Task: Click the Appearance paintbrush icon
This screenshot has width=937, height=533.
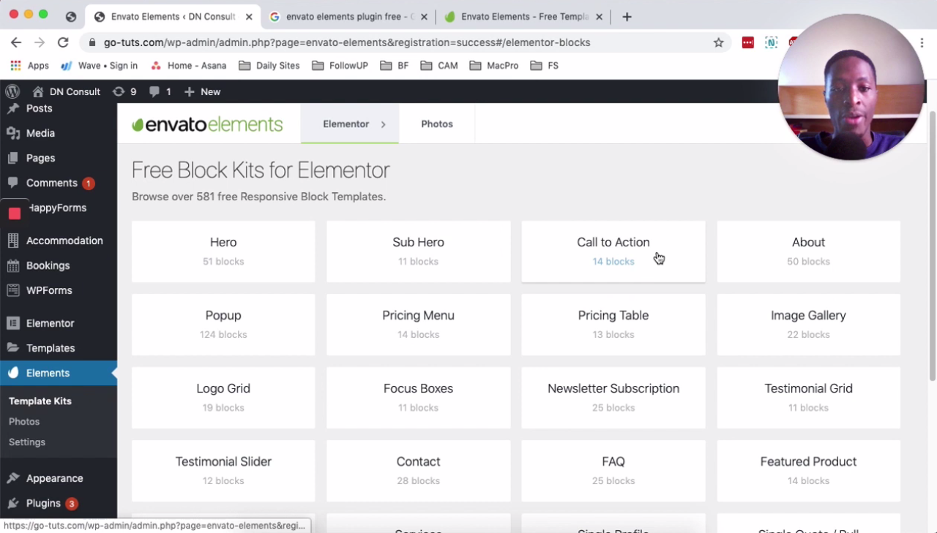Action: 12,478
